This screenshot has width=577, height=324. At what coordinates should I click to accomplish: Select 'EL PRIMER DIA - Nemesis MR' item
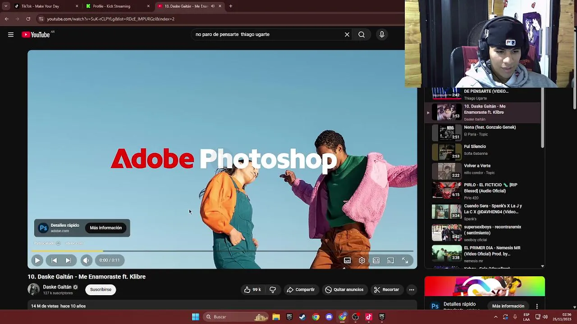click(482, 254)
